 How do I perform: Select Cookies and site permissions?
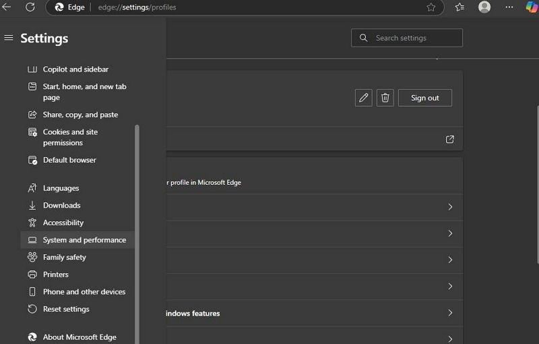[70, 138]
